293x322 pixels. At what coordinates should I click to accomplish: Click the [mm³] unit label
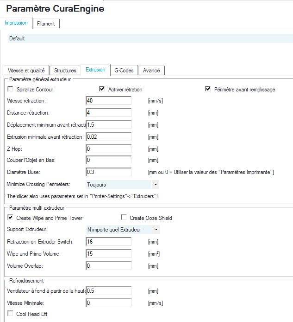[x=154, y=254]
